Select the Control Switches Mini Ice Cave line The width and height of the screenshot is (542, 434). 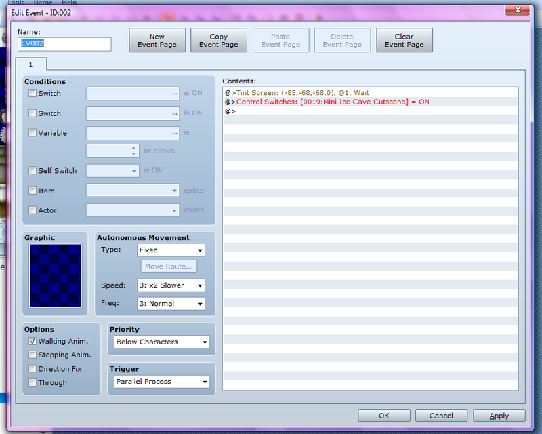click(x=370, y=102)
